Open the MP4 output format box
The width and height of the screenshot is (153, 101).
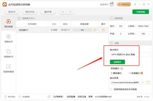(x=130, y=54)
